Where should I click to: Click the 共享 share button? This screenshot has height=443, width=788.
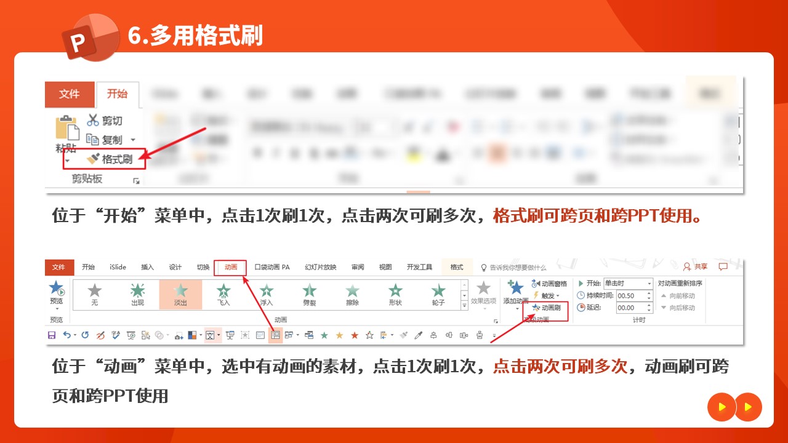(x=696, y=267)
